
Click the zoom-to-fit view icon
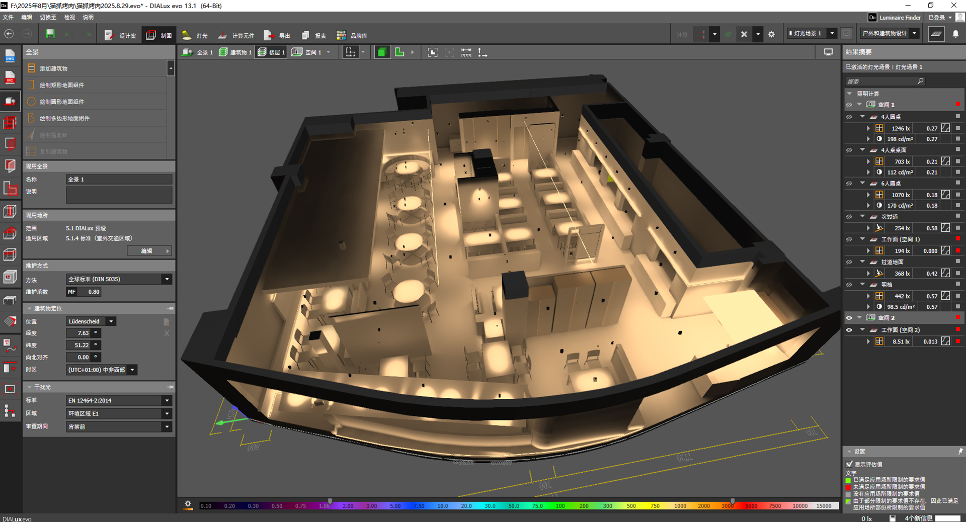pos(433,52)
